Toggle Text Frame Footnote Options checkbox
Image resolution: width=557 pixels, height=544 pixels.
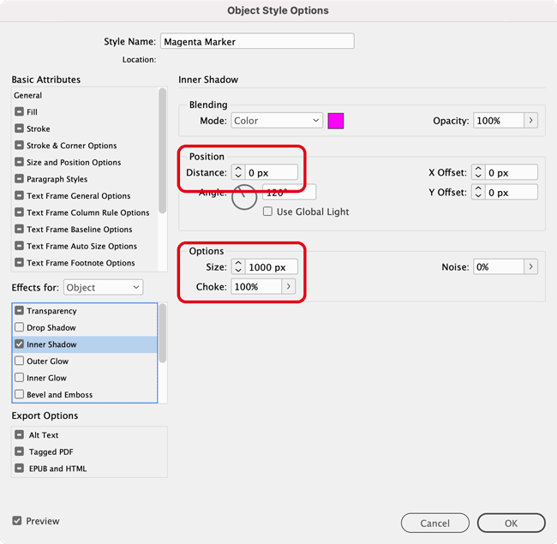click(19, 263)
